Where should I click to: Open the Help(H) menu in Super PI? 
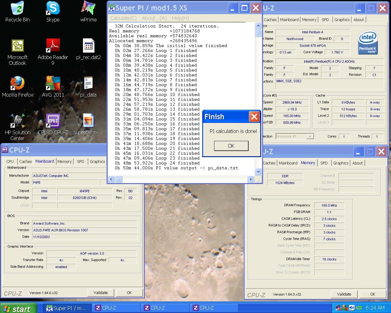[x=180, y=18]
